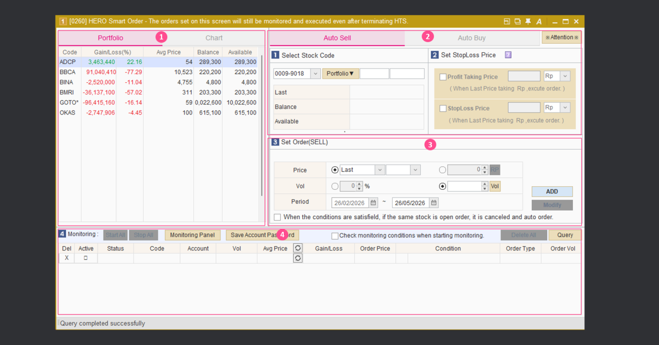
Task: Click the purple help question mark icon
Action: point(508,55)
